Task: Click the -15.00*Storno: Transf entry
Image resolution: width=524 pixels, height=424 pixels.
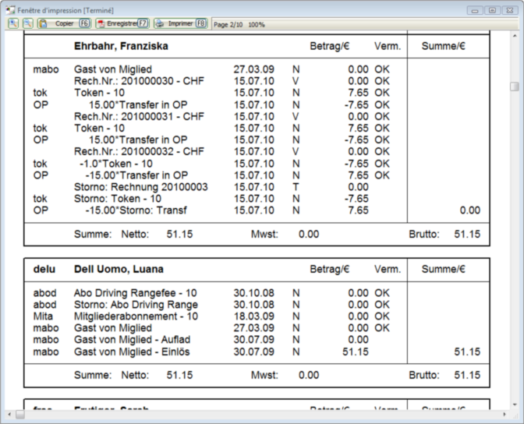Action: (x=136, y=210)
